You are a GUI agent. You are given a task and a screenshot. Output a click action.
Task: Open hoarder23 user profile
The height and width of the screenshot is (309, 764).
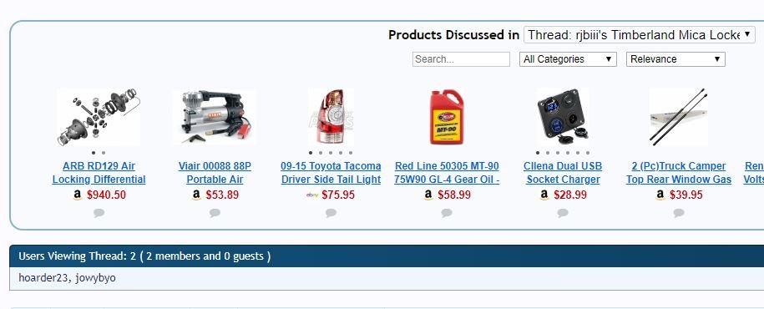[x=43, y=278]
